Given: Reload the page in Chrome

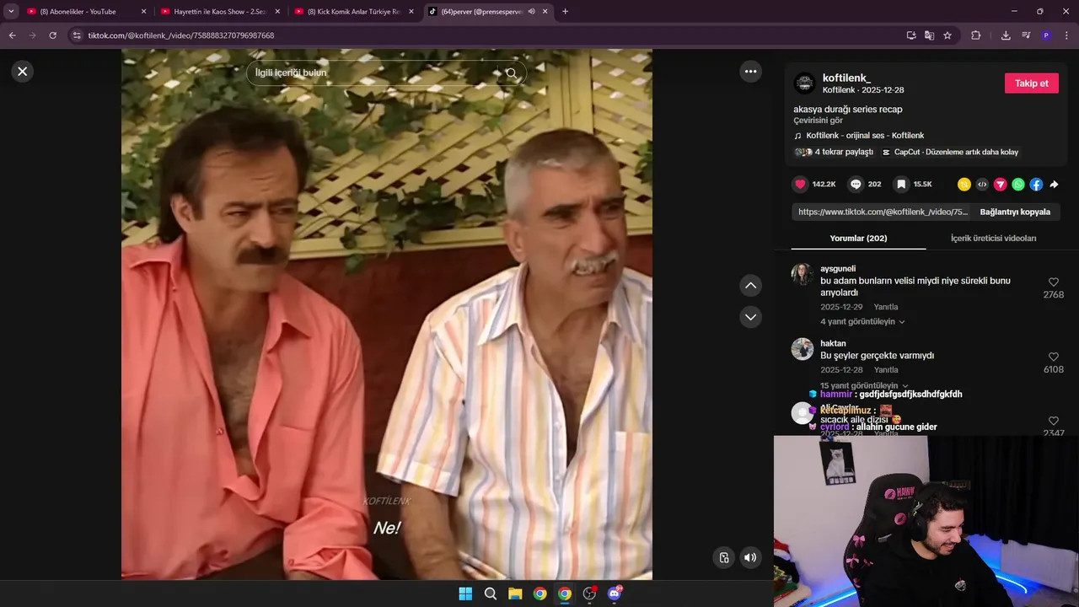Looking at the screenshot, I should coord(52,35).
